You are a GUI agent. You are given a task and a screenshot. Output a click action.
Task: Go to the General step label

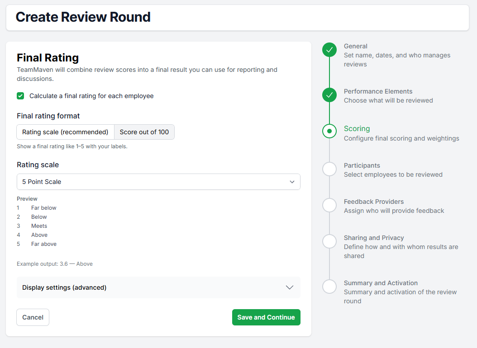pos(356,46)
